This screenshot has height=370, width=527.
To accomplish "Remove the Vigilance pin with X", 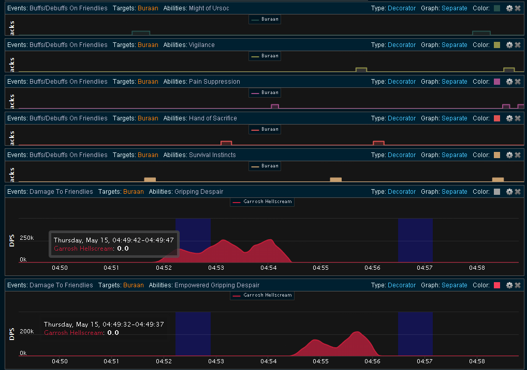I will coord(518,45).
